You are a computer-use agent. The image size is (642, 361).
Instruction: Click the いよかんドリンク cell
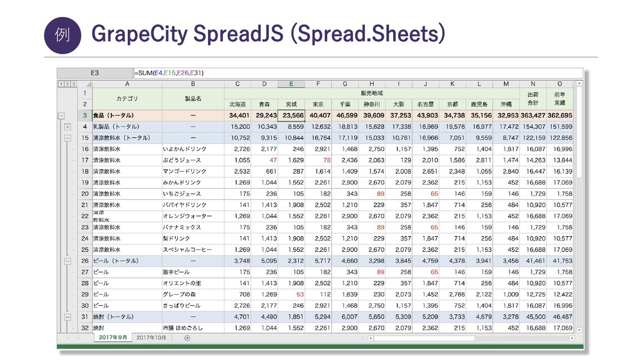point(193,149)
